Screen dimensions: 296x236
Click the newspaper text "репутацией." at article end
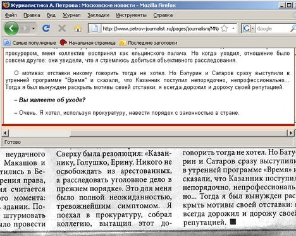pos(204,223)
